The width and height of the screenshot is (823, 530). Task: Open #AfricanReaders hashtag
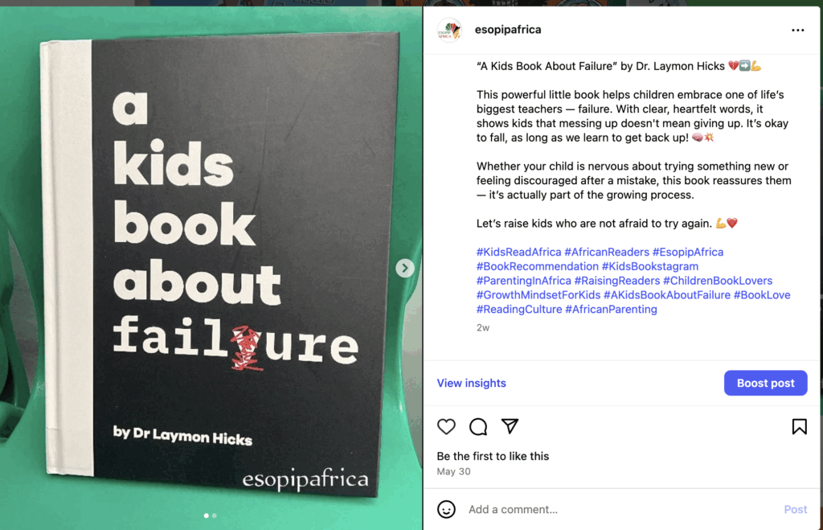tap(607, 252)
